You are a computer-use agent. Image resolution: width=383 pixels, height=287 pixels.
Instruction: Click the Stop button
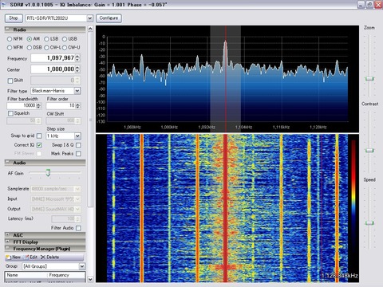[14, 18]
